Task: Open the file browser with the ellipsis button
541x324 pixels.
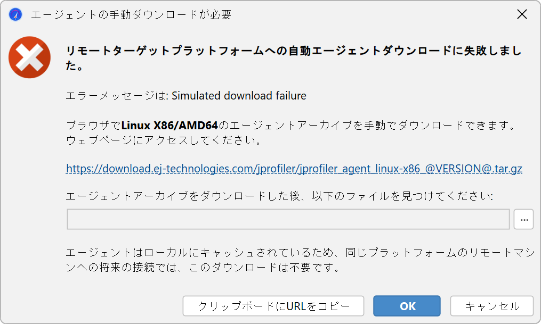Action: coord(523,219)
